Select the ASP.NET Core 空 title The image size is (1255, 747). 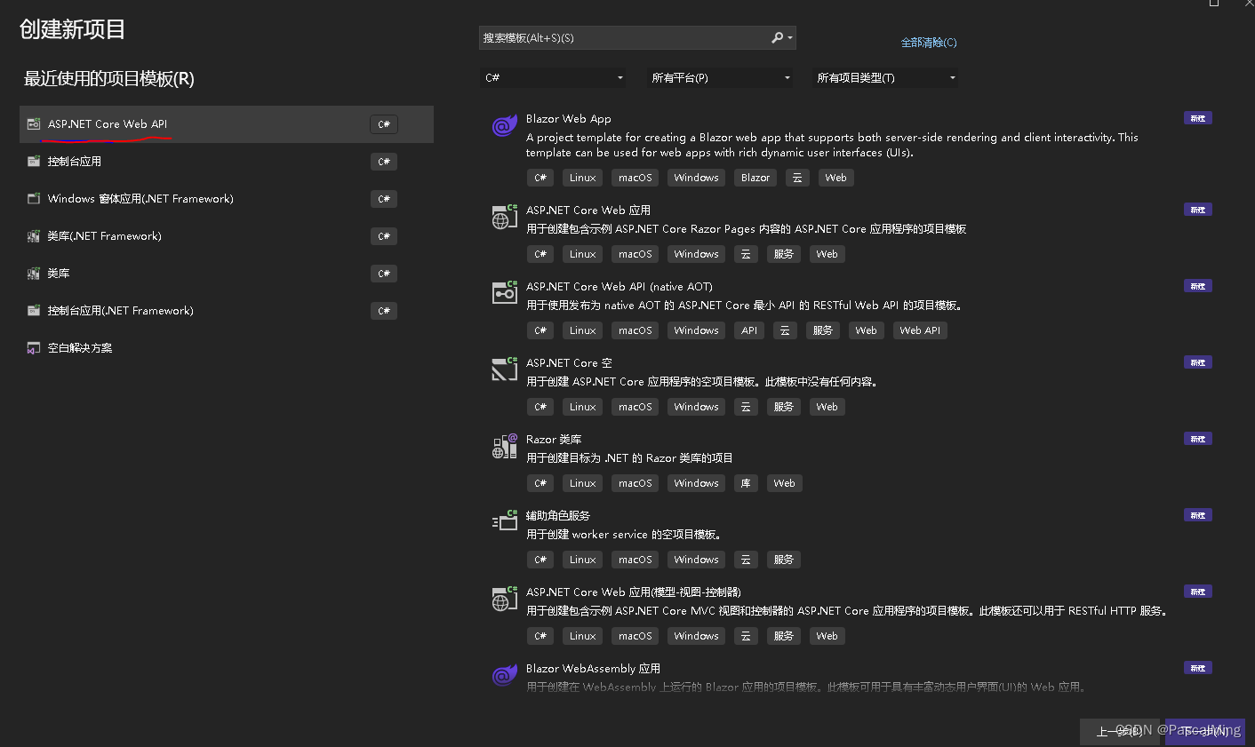569,363
